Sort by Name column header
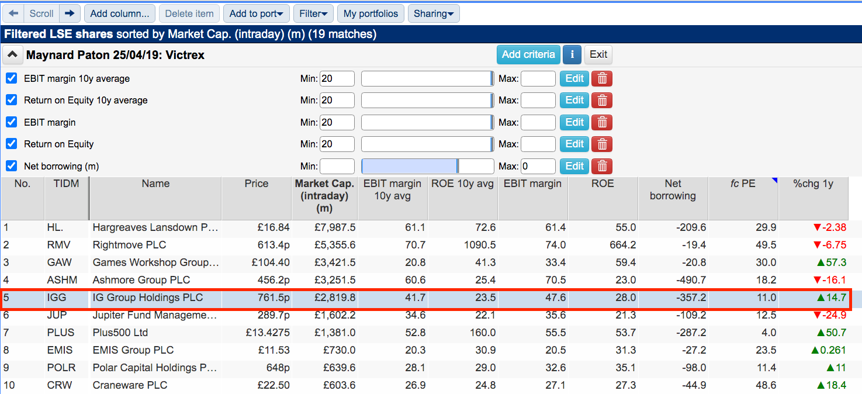The height and width of the screenshot is (394, 862). pos(155,198)
